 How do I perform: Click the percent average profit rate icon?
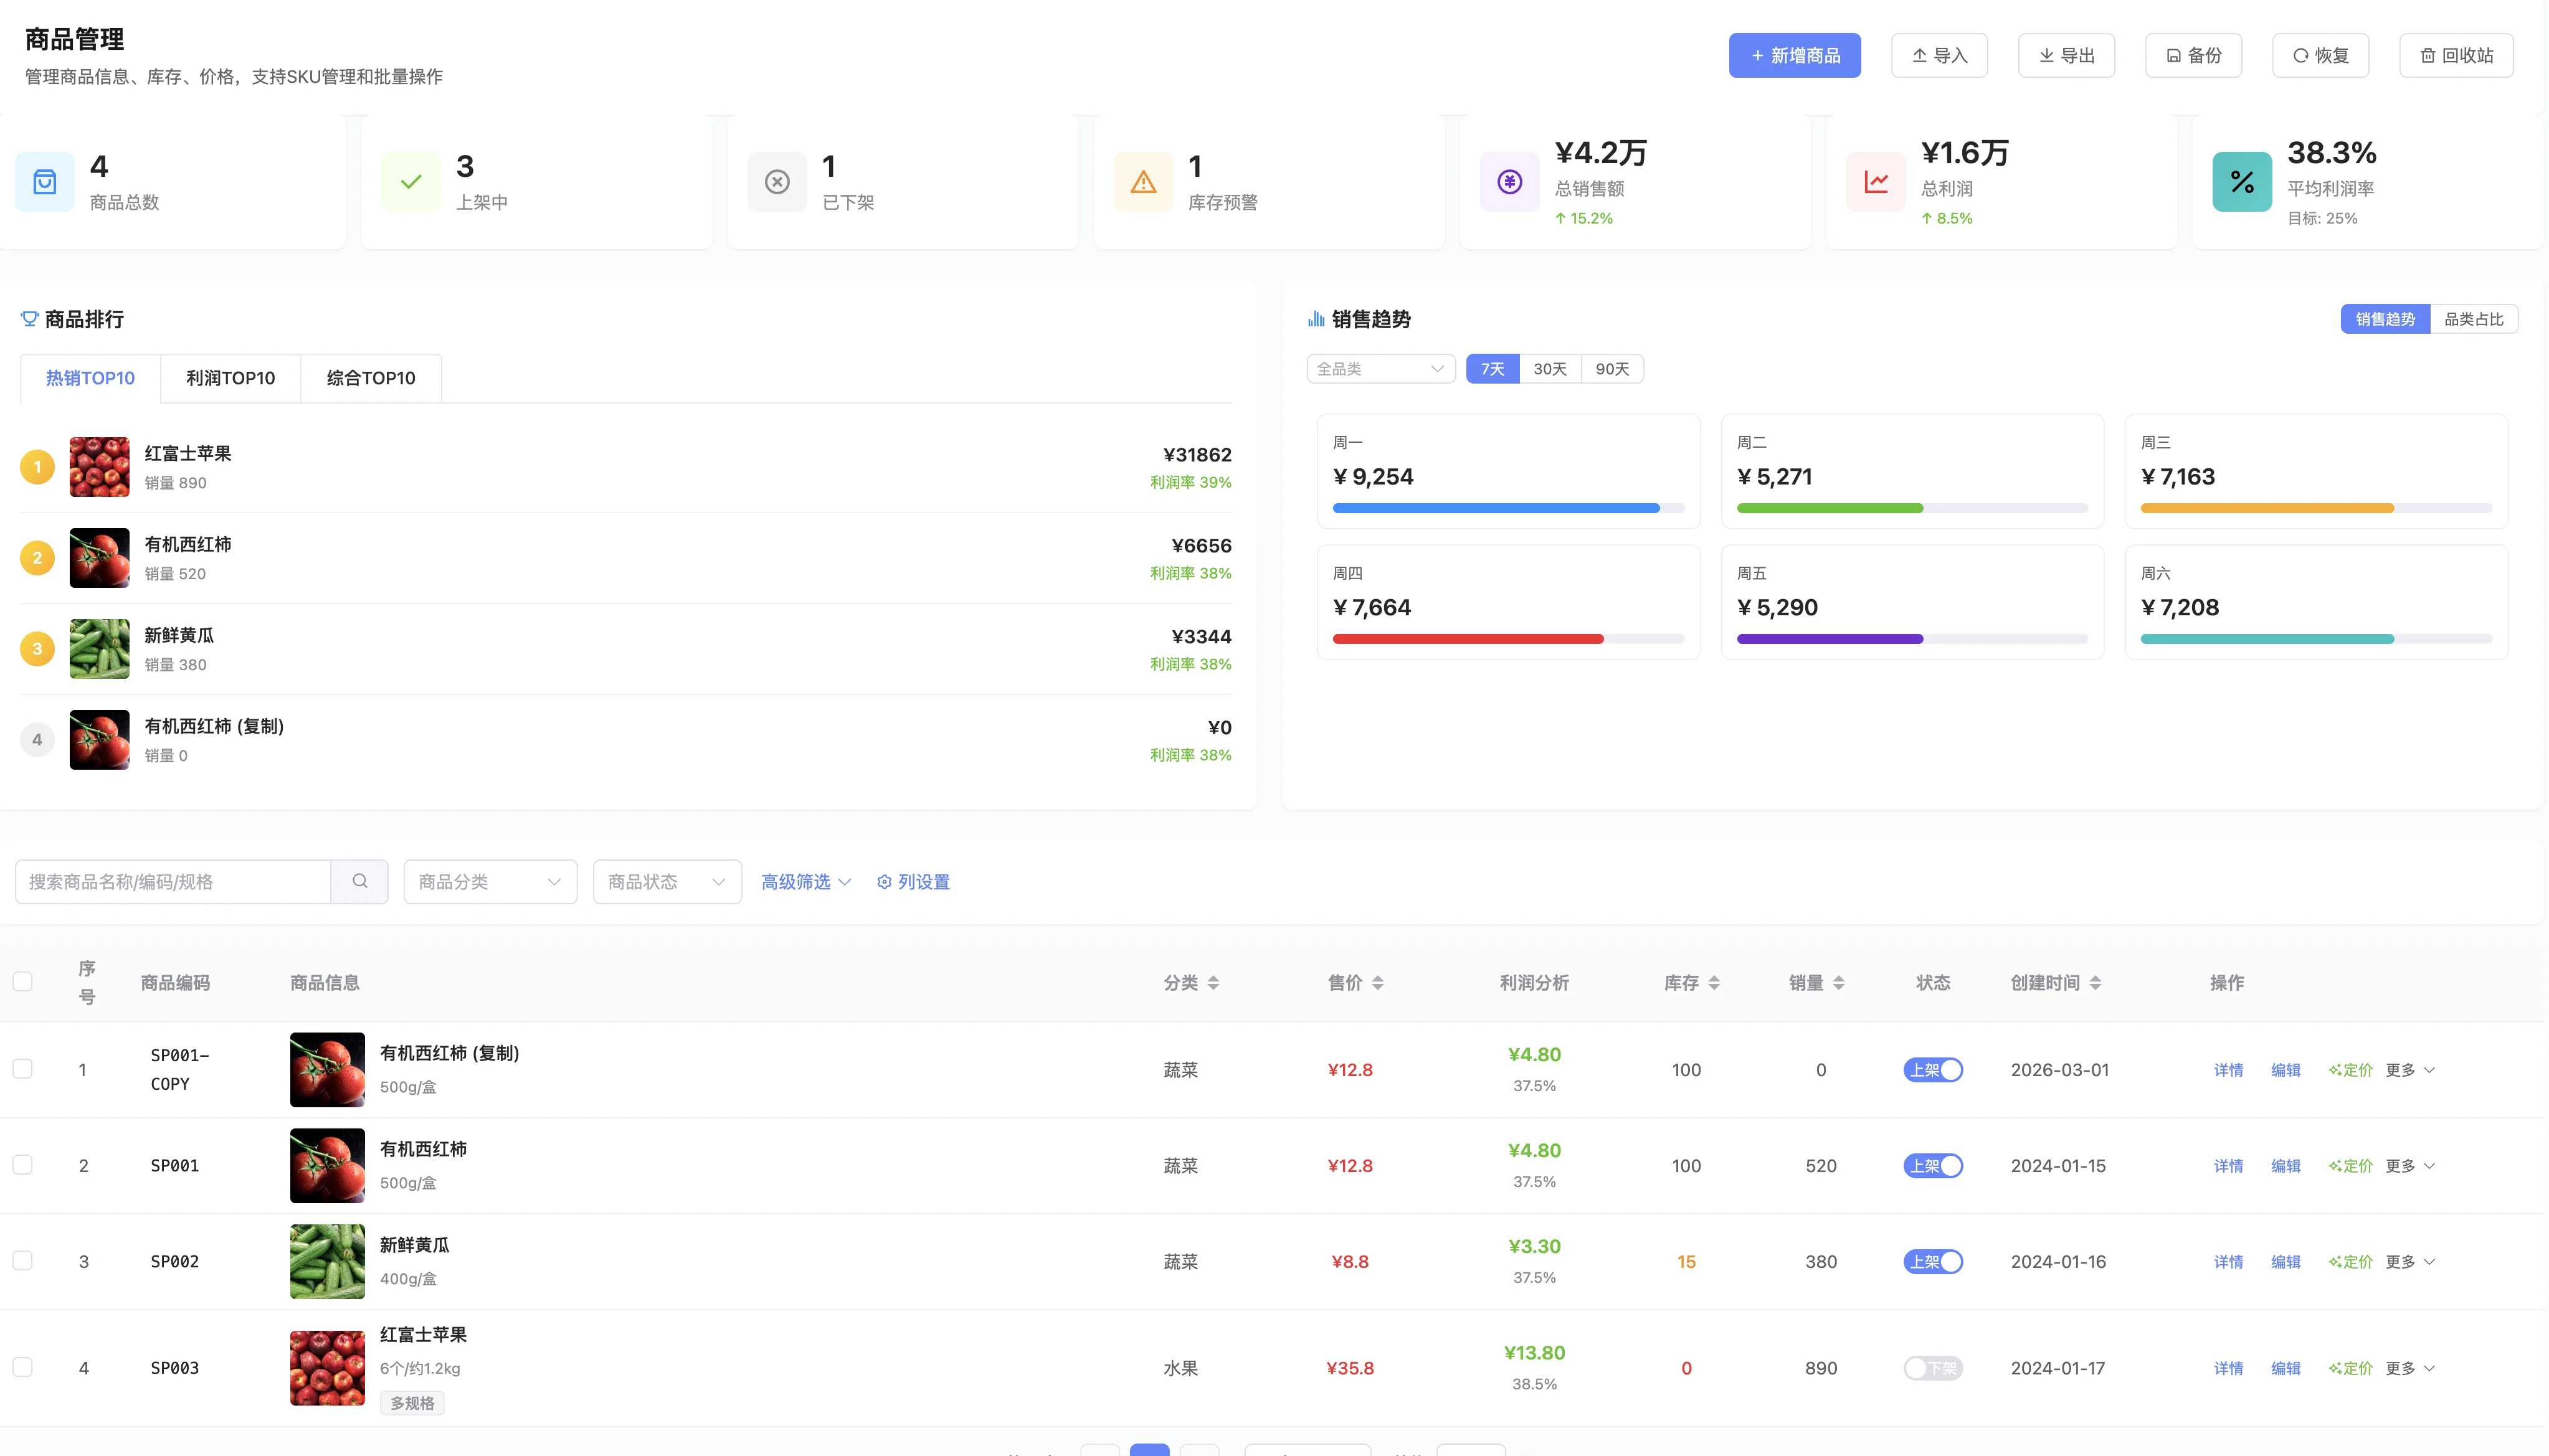(x=2241, y=182)
